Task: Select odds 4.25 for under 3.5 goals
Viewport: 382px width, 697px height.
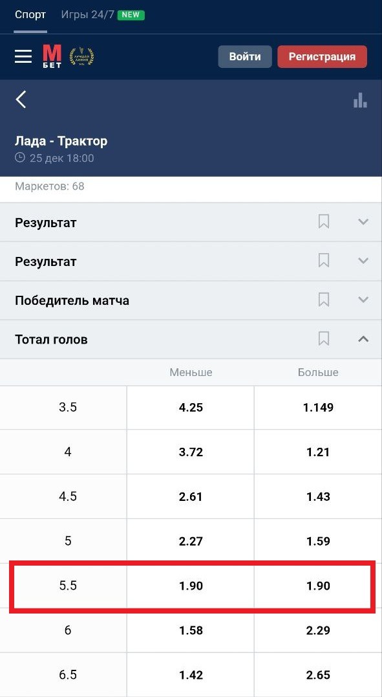Action: pyautogui.click(x=189, y=408)
